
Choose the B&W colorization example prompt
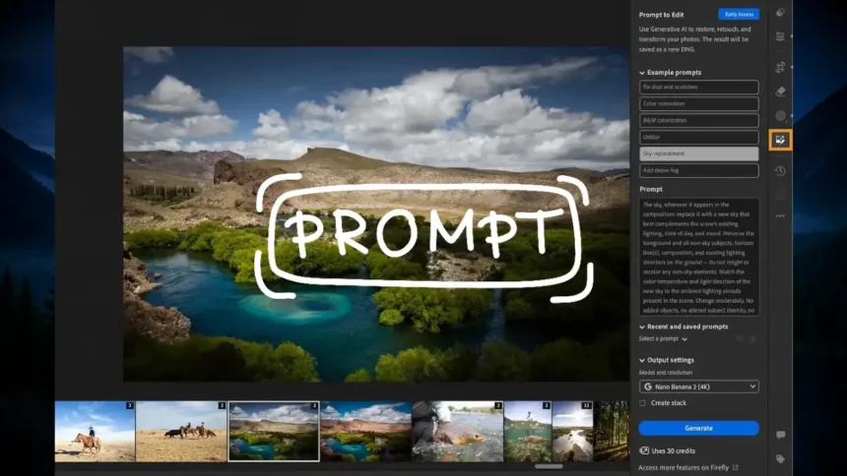699,120
